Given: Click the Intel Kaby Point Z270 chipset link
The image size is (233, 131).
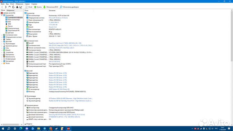Looking at the screenshot, I should [61, 48].
